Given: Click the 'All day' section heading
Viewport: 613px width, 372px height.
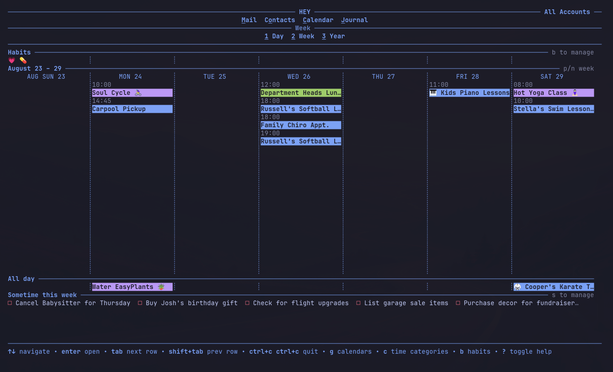Looking at the screenshot, I should click(x=21, y=279).
